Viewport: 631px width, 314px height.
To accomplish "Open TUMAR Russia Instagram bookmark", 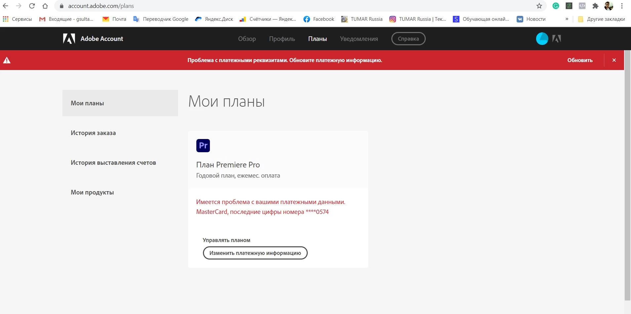I will (418, 19).
